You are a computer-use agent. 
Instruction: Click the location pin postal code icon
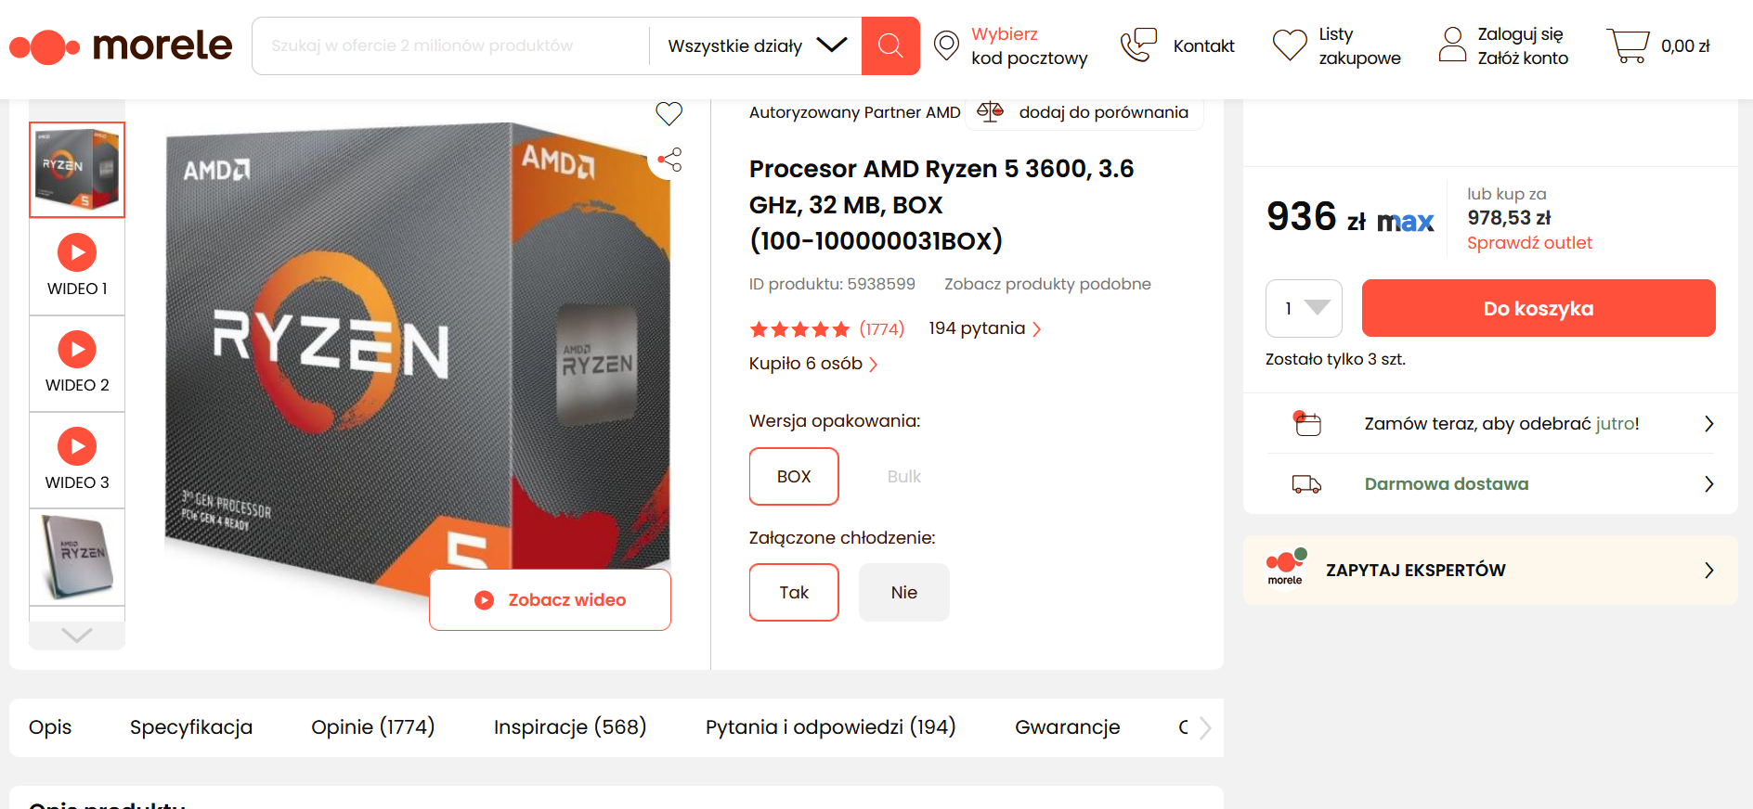click(946, 45)
